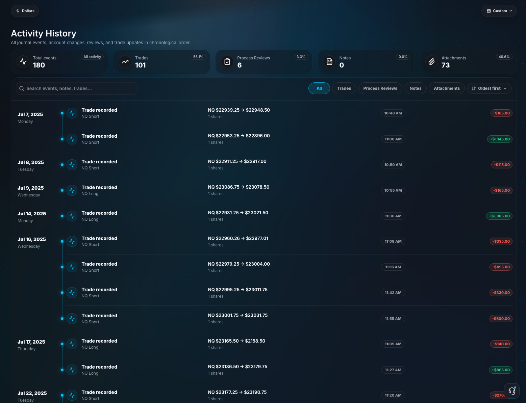This screenshot has width=526, height=403.
Task: Click the +$1,145.00 profit badge
Action: [500, 139]
